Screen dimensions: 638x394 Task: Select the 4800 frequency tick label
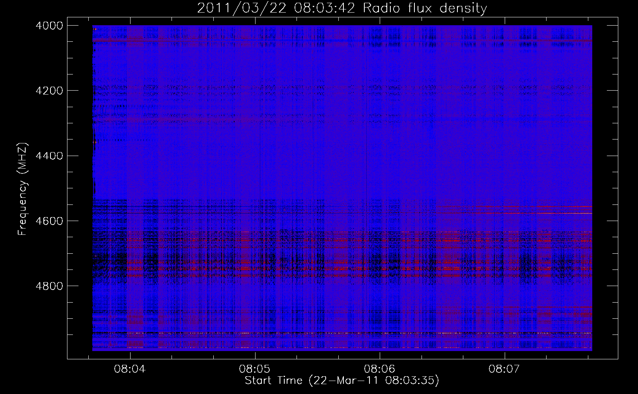pyautogui.click(x=49, y=286)
